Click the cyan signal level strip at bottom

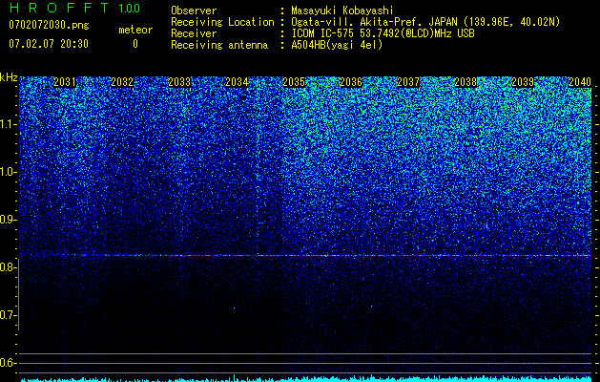305,379
